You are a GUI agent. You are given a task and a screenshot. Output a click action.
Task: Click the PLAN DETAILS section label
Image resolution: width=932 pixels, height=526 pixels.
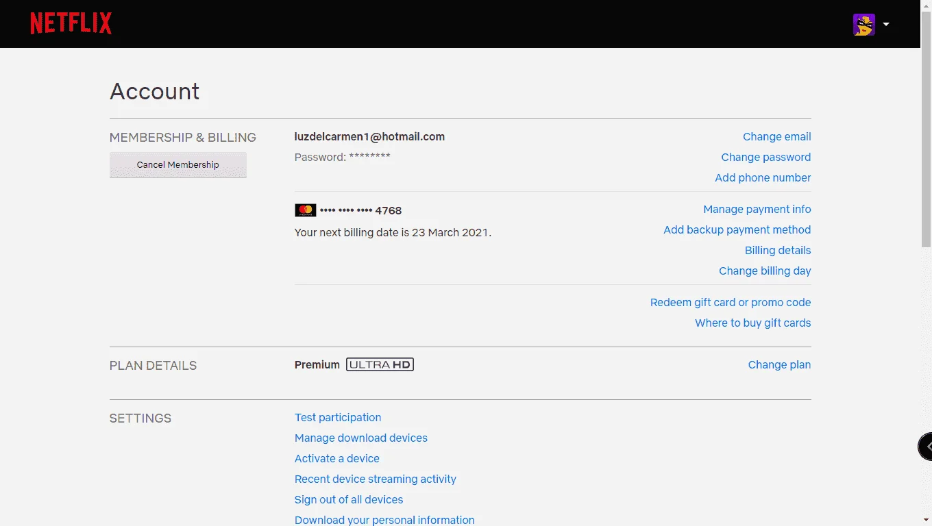tap(153, 366)
